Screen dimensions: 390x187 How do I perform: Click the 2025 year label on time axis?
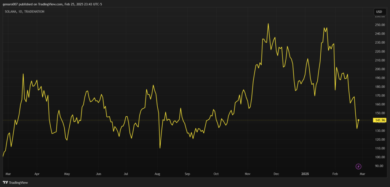pos(305,174)
